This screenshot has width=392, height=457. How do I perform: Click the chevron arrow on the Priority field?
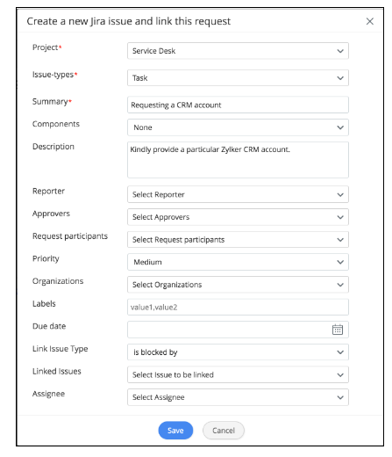point(340,262)
